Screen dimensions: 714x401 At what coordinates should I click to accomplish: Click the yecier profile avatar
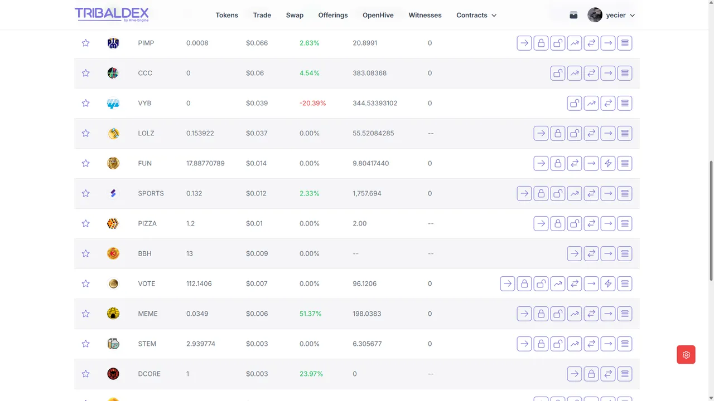595,15
